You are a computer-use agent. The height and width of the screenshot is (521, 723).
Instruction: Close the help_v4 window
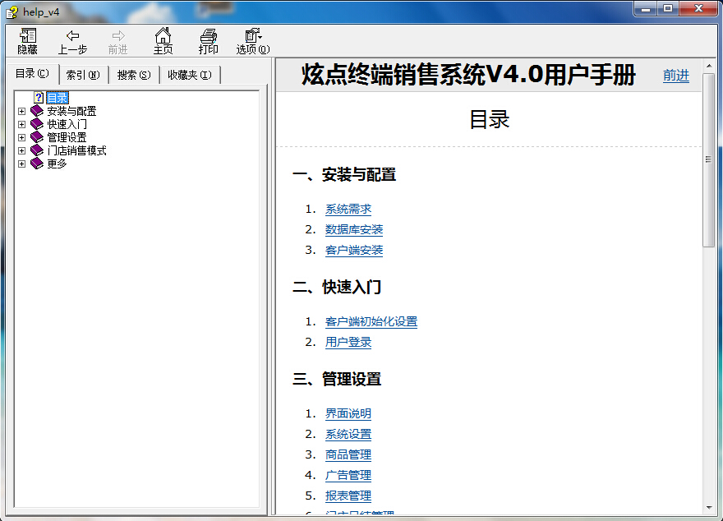tap(698, 9)
